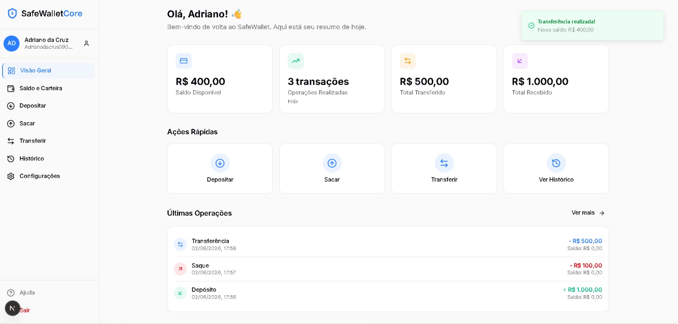This screenshot has width=678, height=324.
Task: Click the question mark icon next to Ajuda
Action: point(11,293)
